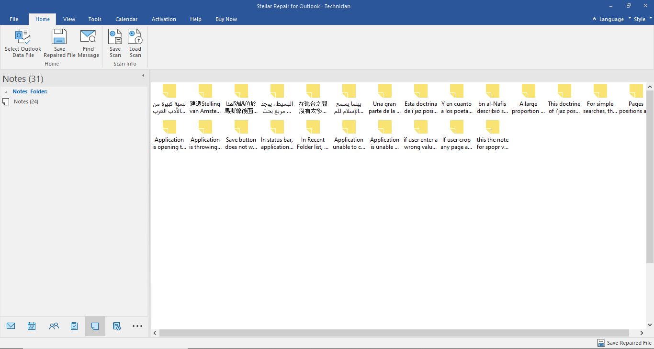Select note 'Application is opening'
The image size is (654, 349).
[169, 135]
